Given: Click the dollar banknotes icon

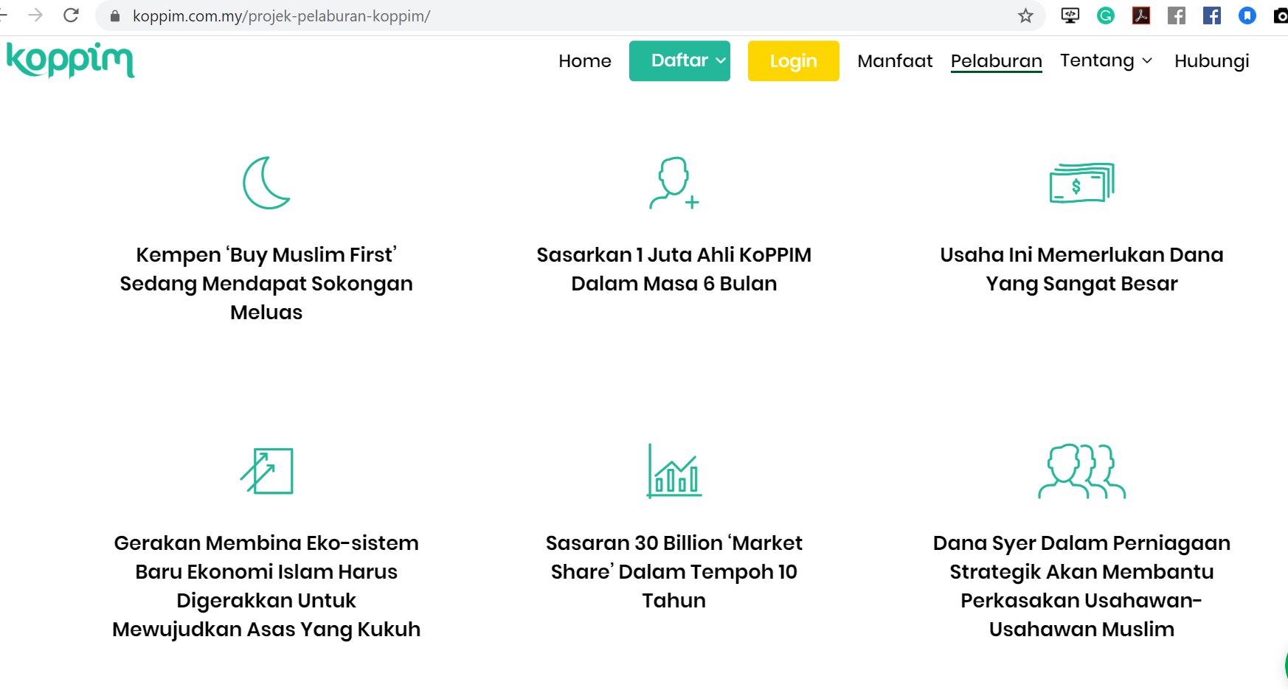Looking at the screenshot, I should pos(1081,183).
